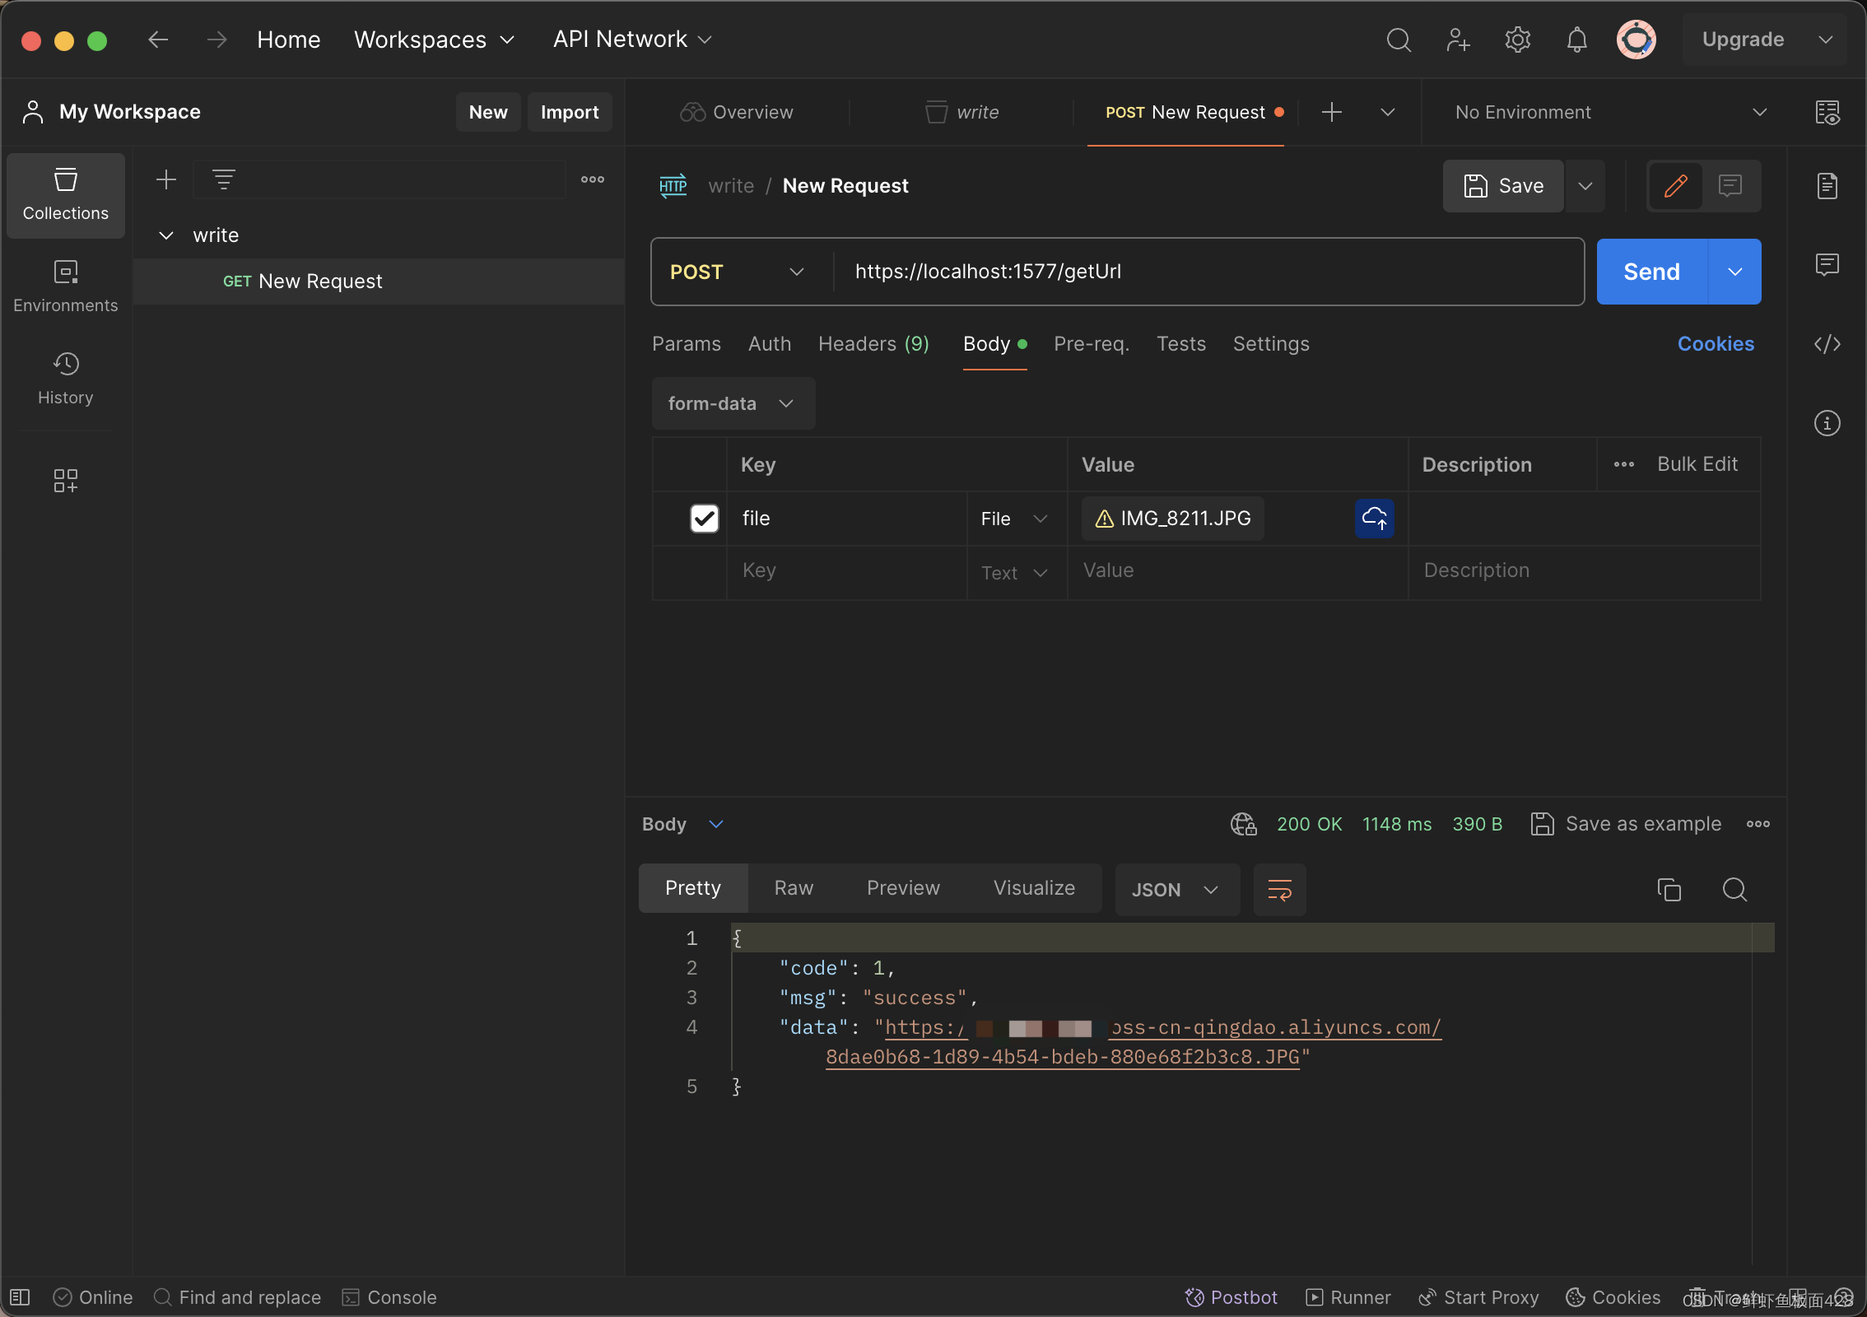Screen dimensions: 1867x1317
Task: Click Bulk Edit in form-data table
Action: (x=1697, y=464)
